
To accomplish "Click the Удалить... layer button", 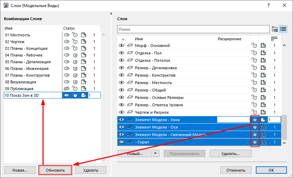I will pos(230,154).
